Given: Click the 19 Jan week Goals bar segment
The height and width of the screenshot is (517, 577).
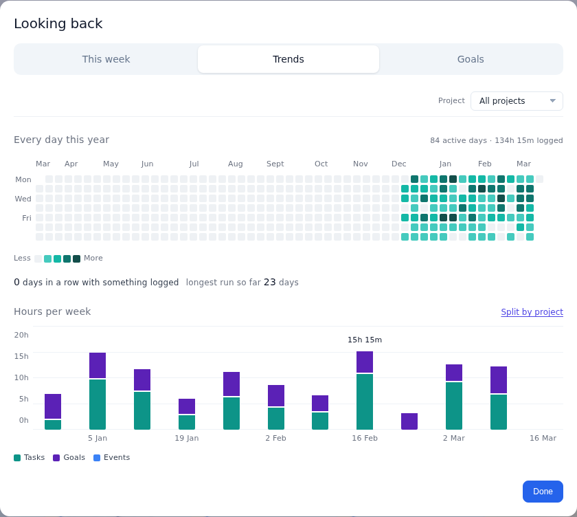Looking at the screenshot, I should click(x=187, y=406).
